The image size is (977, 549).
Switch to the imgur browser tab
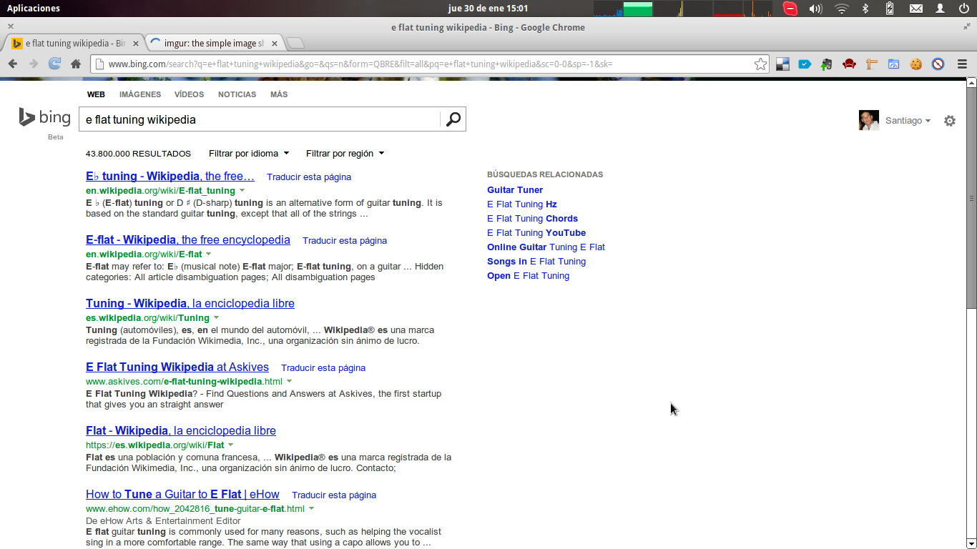tap(214, 44)
